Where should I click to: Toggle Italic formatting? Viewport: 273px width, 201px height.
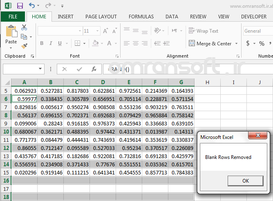(x=51, y=43)
